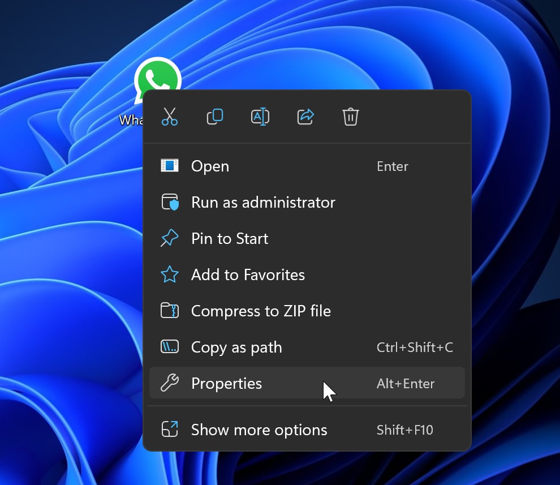Select the Add to Favorites entry
Image resolution: width=560 pixels, height=485 pixels.
click(248, 275)
